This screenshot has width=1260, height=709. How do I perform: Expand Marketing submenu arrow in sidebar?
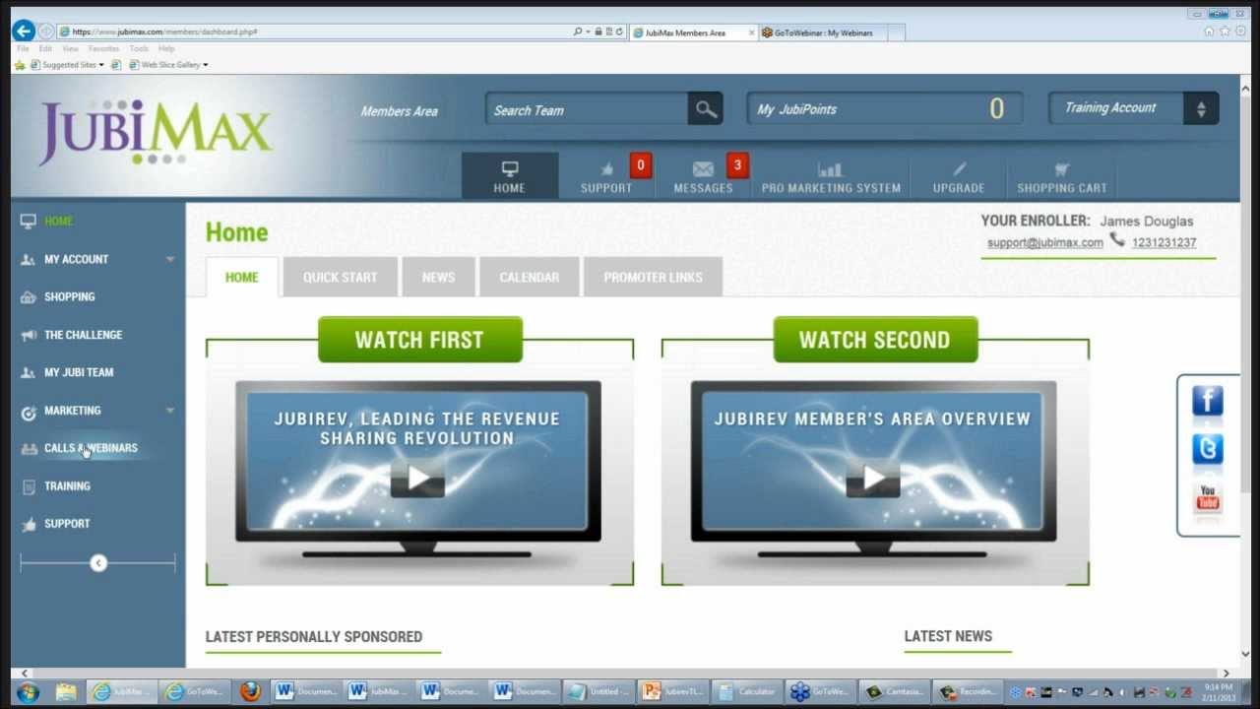click(x=170, y=411)
